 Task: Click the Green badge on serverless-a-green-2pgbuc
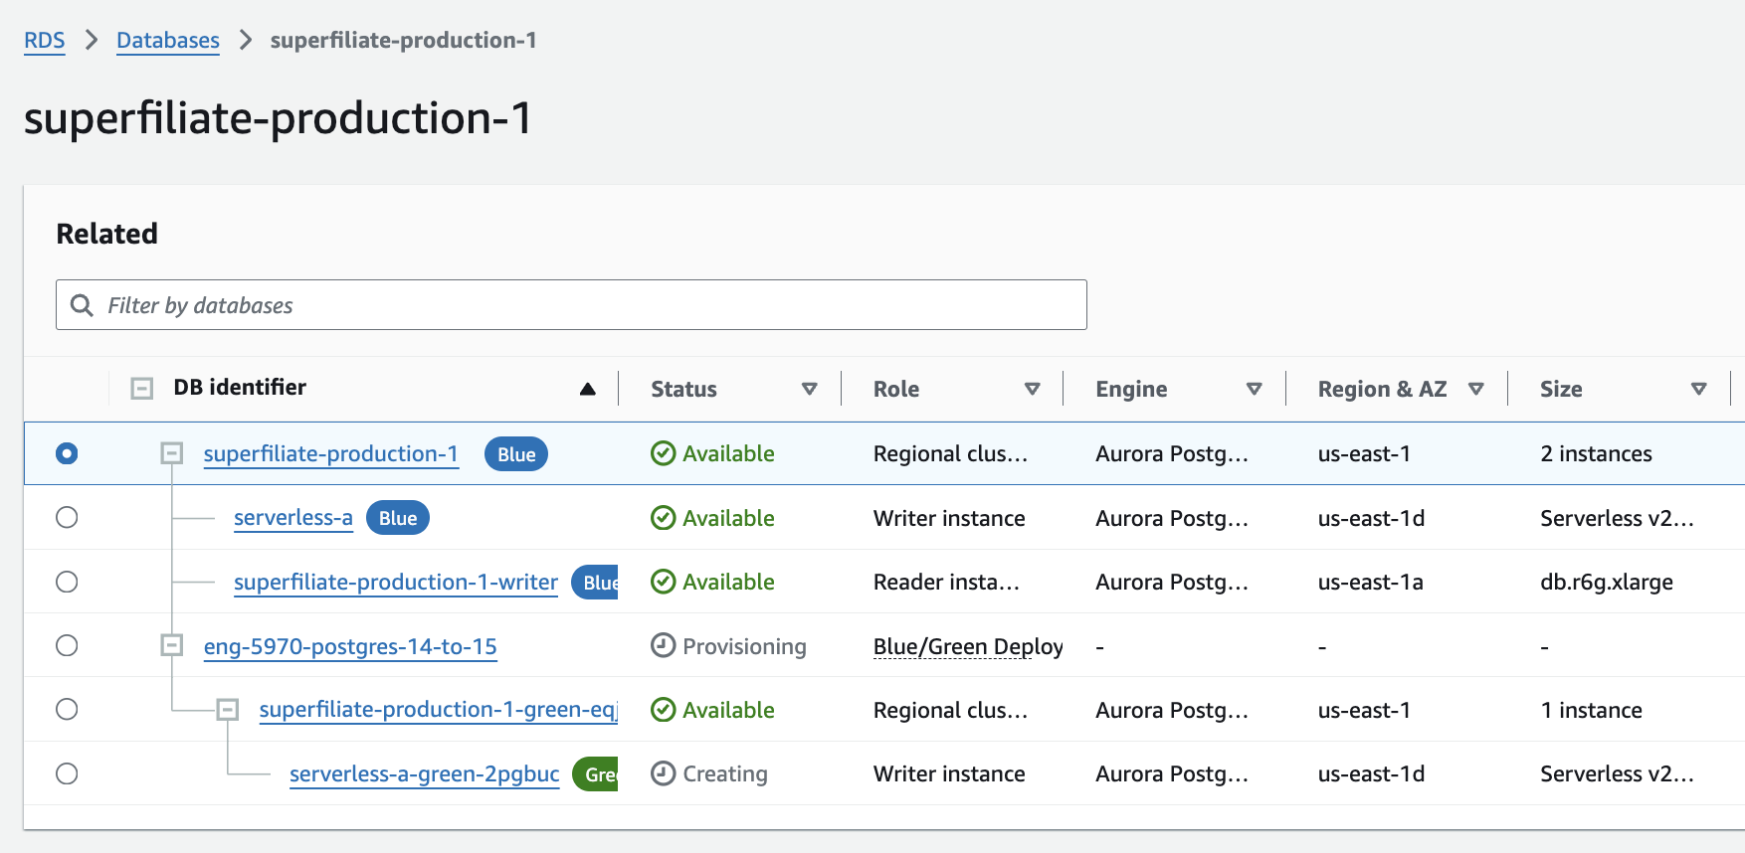coord(596,774)
